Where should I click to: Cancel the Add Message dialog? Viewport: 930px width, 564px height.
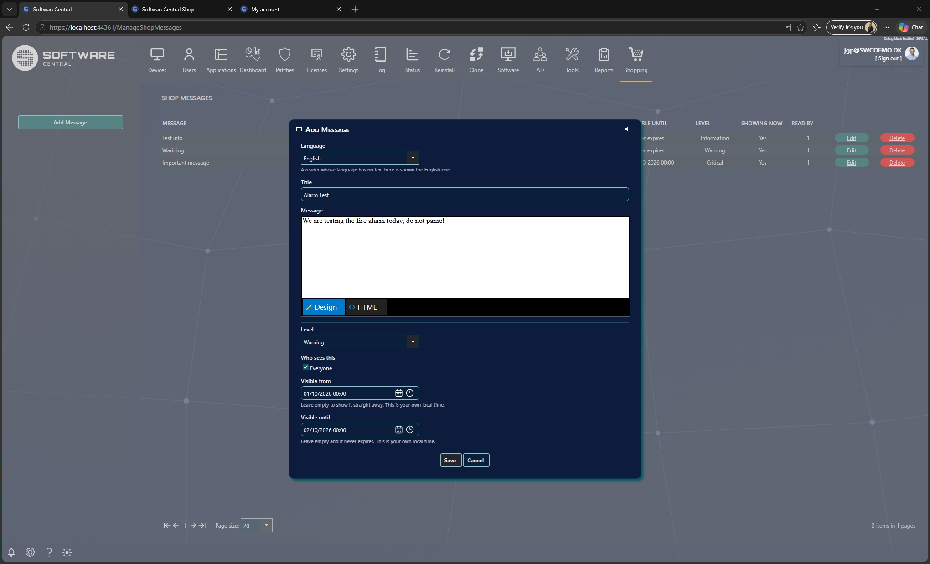476,460
